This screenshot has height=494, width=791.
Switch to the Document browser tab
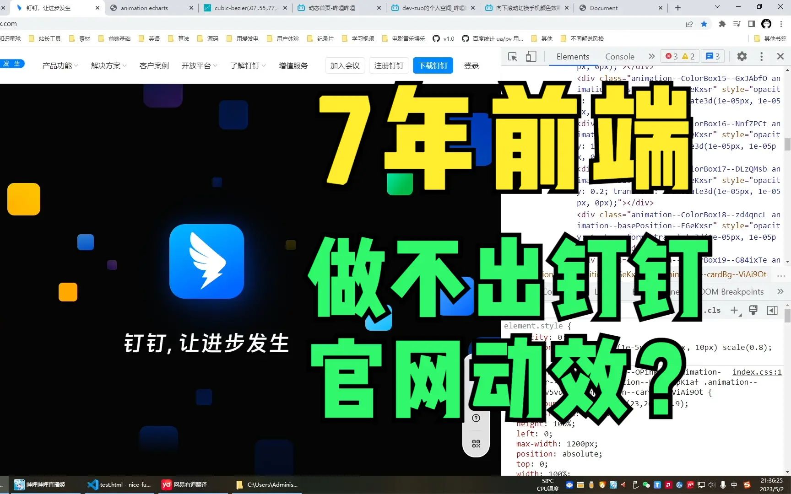click(x=621, y=8)
